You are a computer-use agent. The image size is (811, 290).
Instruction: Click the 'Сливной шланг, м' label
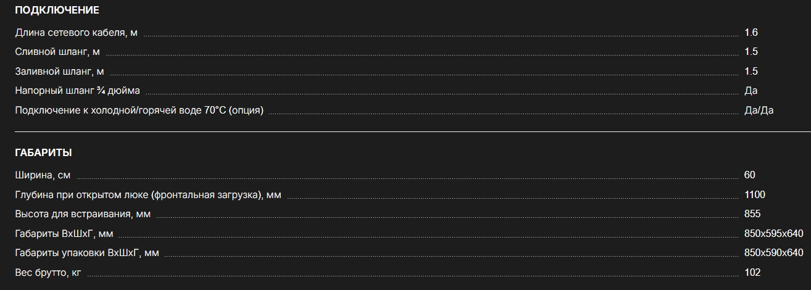57,52
